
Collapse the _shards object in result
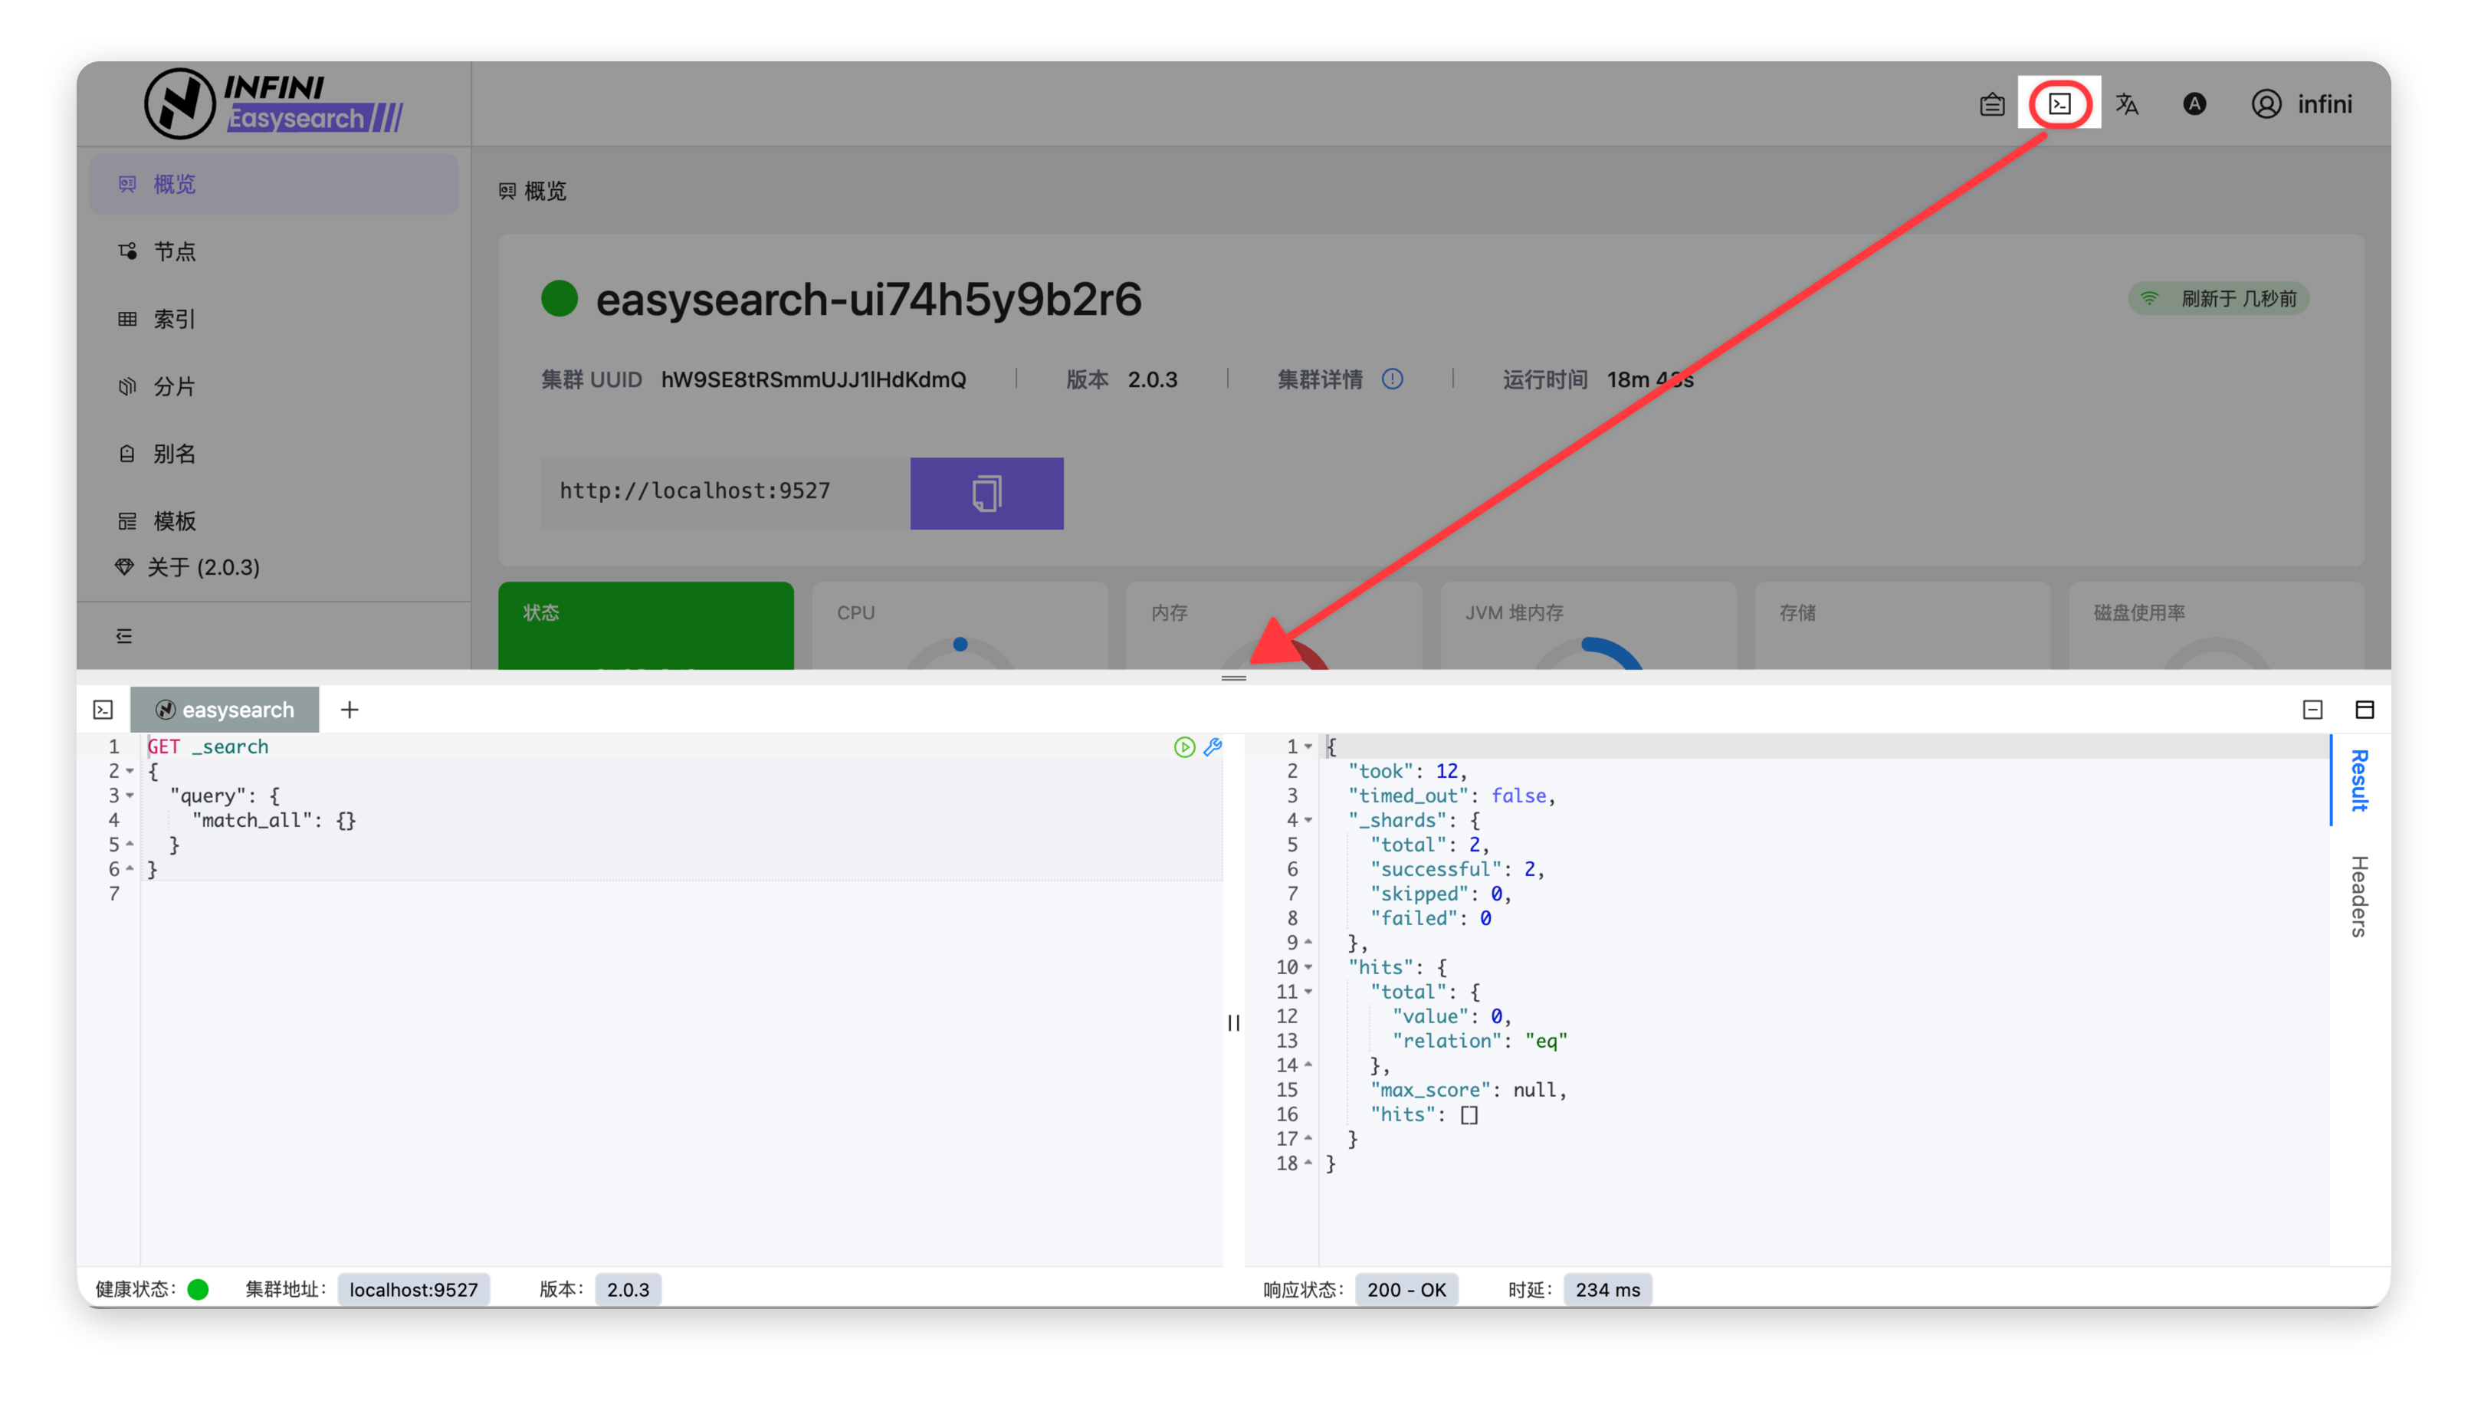1308,821
